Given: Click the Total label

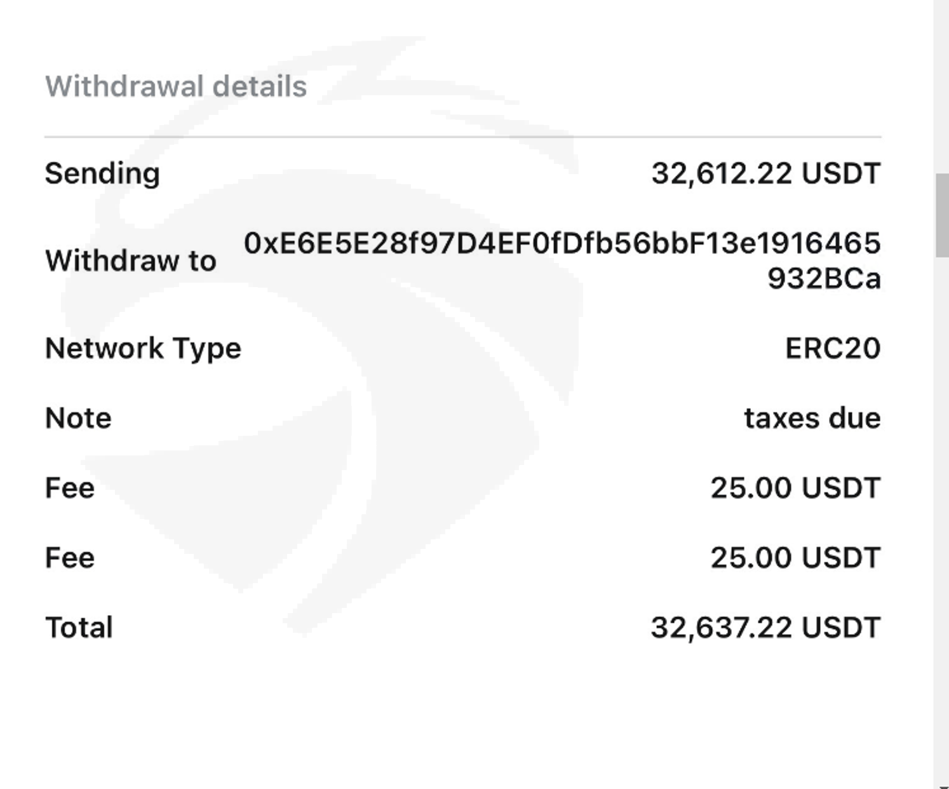Looking at the screenshot, I should (79, 628).
